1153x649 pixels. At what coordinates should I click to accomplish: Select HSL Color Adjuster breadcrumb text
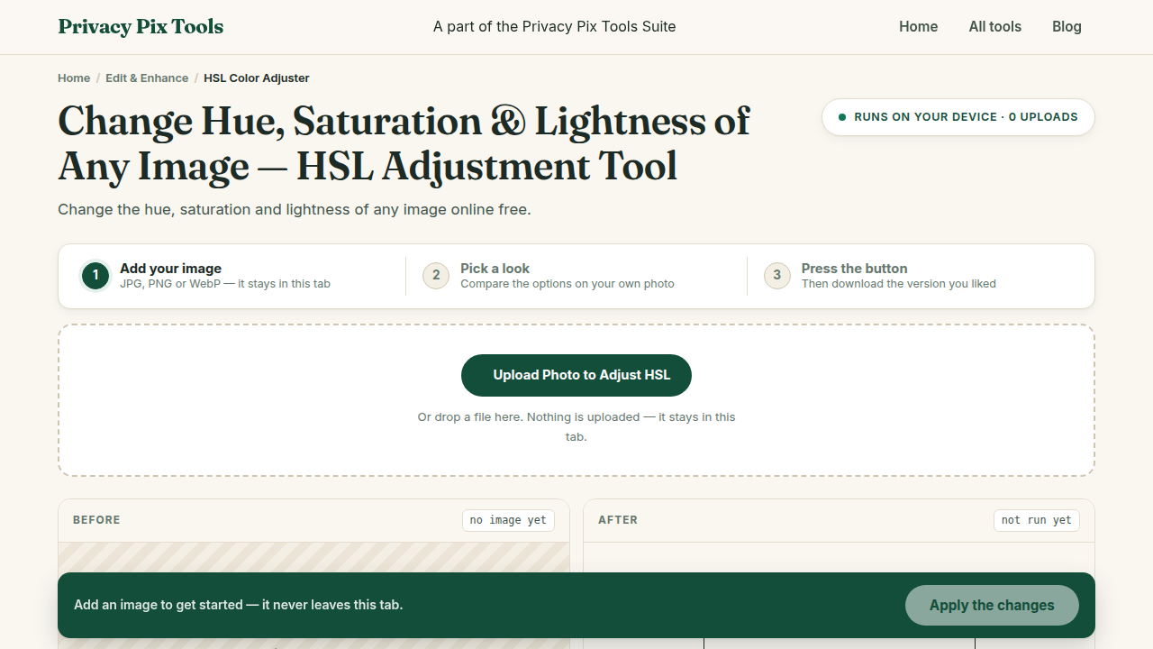tap(257, 78)
